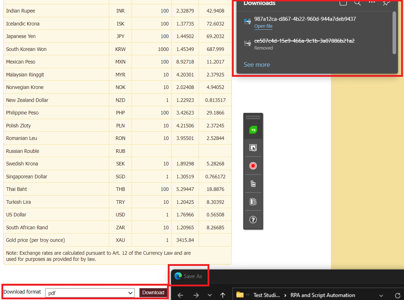Click the US Dollar row name
This screenshot has height=300, width=404.
(x=16, y=215)
